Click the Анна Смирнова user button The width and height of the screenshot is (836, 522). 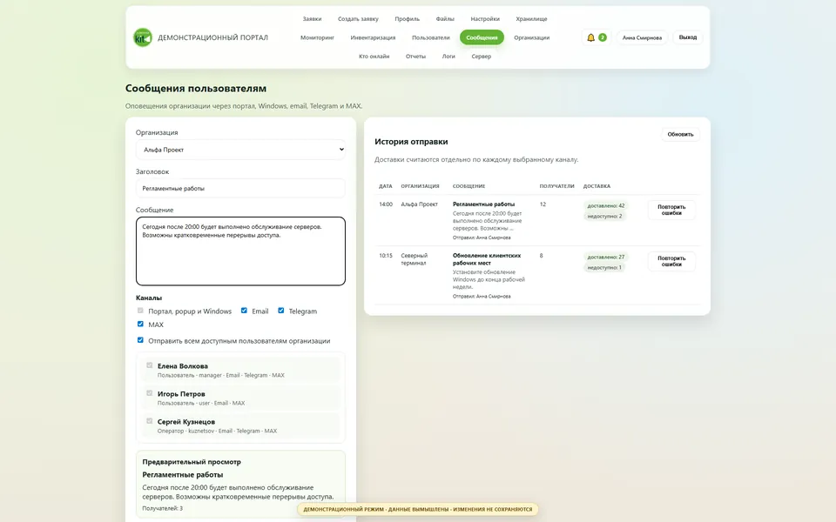642,37
